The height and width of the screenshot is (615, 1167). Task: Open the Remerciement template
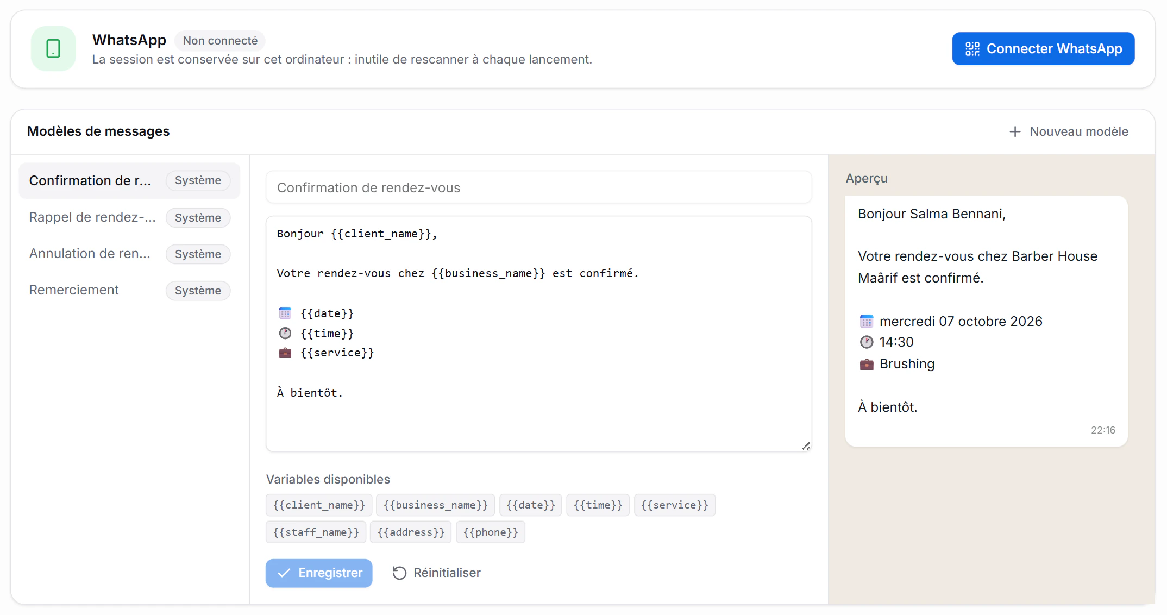point(129,290)
